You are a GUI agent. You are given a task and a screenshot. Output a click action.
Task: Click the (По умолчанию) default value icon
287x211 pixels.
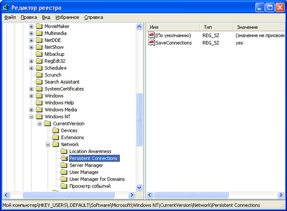(151, 35)
